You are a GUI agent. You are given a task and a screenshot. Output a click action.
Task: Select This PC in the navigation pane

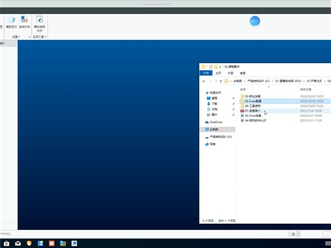tap(218, 129)
